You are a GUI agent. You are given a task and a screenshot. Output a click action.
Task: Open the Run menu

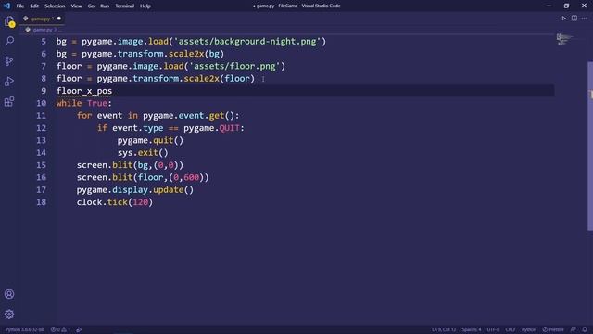[x=105, y=6]
